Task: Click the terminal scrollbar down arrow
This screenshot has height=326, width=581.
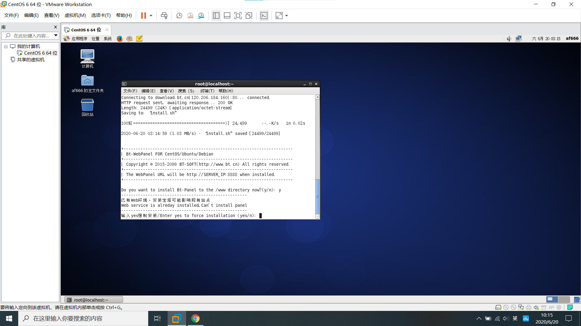Action: click(317, 216)
